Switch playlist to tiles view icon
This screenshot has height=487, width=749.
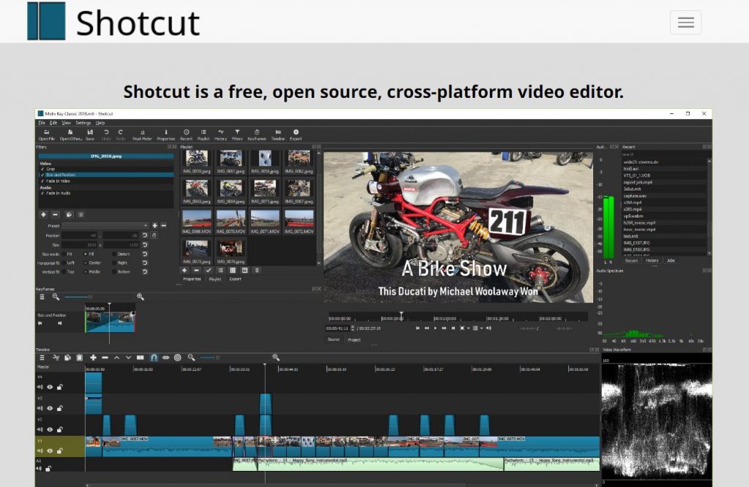click(233, 270)
